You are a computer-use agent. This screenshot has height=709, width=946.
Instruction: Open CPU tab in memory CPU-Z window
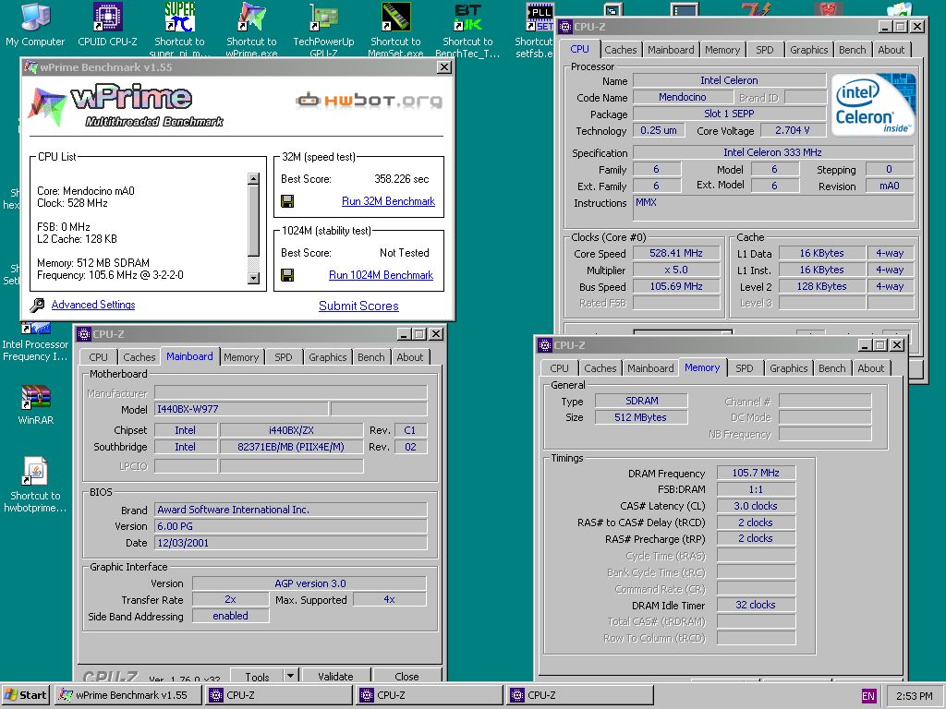[559, 367]
